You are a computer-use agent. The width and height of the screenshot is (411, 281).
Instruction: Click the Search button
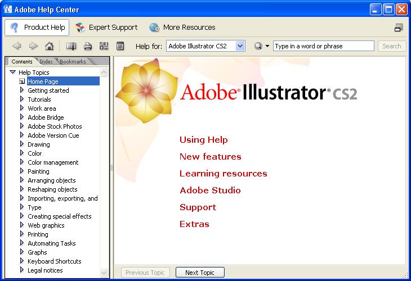392,46
